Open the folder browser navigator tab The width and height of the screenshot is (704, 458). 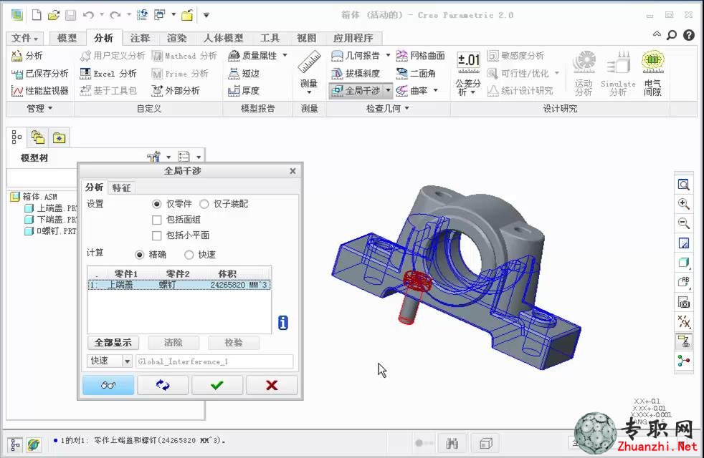point(38,137)
